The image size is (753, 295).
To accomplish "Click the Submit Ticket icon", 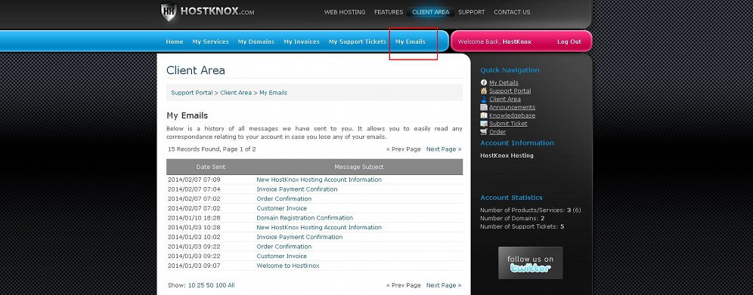I will (x=484, y=124).
